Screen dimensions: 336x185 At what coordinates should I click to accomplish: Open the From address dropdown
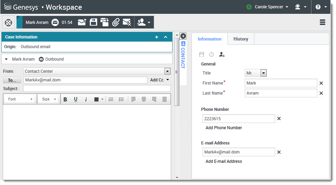(x=167, y=71)
